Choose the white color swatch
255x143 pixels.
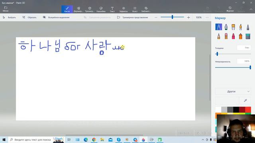[218, 110]
